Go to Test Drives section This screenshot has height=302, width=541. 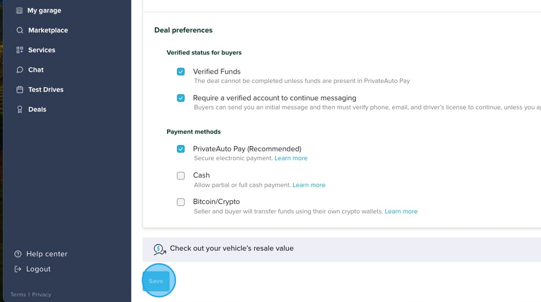click(x=45, y=90)
